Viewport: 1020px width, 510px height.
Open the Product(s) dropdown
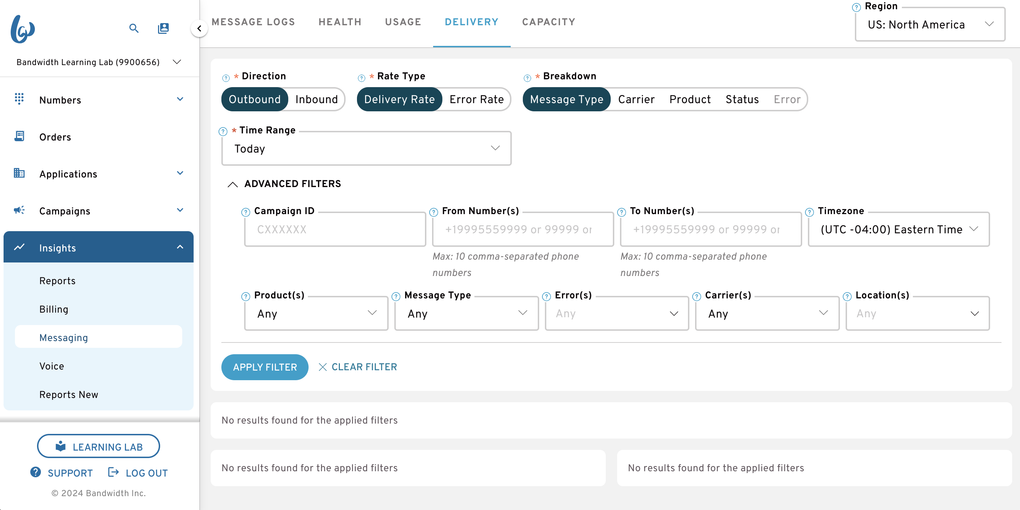pos(316,313)
